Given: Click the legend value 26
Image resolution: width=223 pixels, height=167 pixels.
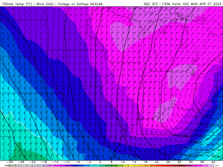Looking at the screenshot, I should [x=168, y=162].
